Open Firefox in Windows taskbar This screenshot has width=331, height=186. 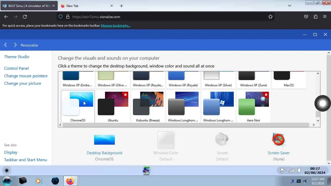[x=70, y=181]
